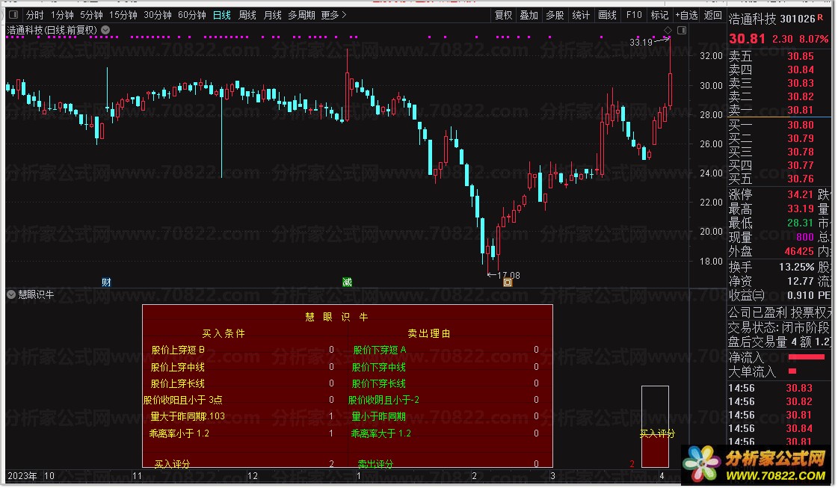Expand the 更多 periods menu
Image resolution: width=838 pixels, height=488 pixels.
coord(333,15)
